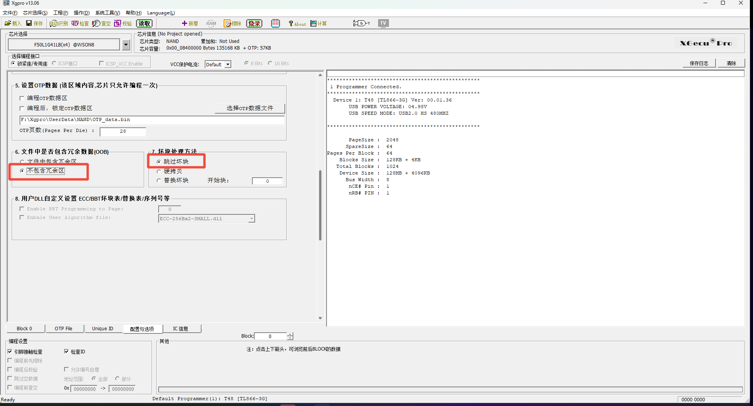753x406 pixels.
Task: Click the settings panel vertical scrollbar thumb
Action: click(x=320, y=205)
